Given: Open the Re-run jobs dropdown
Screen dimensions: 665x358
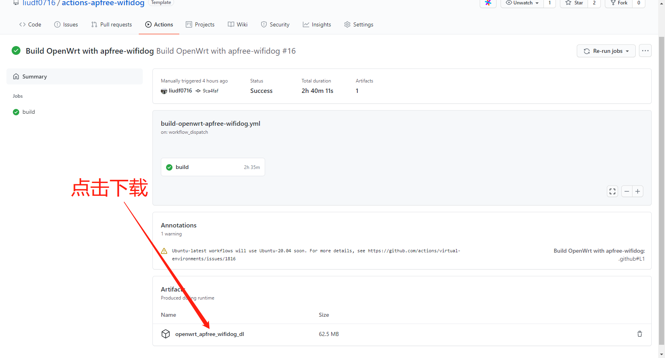Looking at the screenshot, I should coord(606,51).
